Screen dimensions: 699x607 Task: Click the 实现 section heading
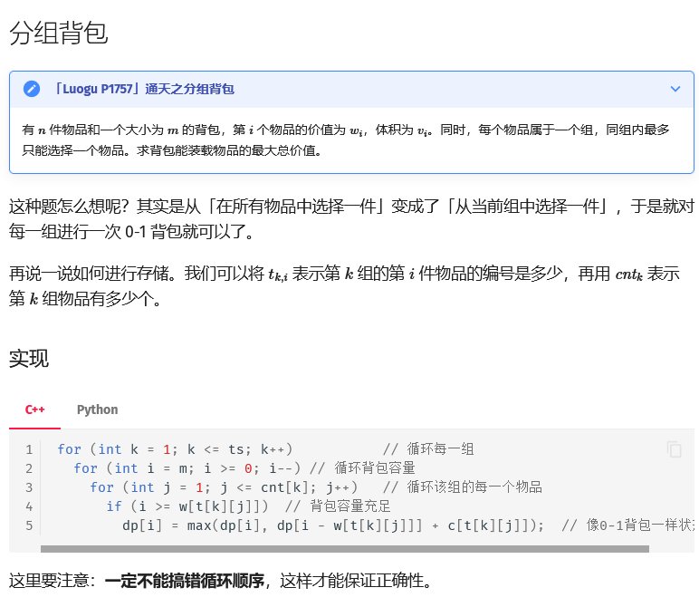[x=29, y=358]
